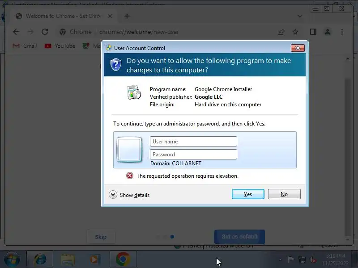Open a new Chrome tab
The height and width of the screenshot is (268, 358).
(127, 16)
